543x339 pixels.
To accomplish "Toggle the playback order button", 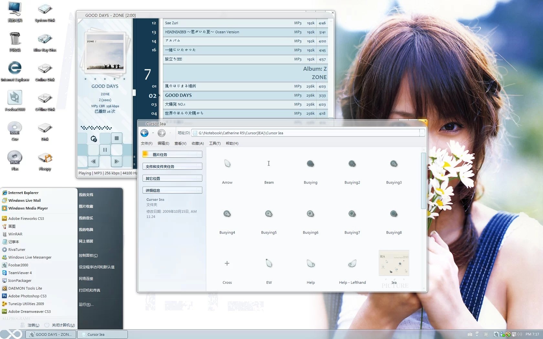I will pos(93,138).
